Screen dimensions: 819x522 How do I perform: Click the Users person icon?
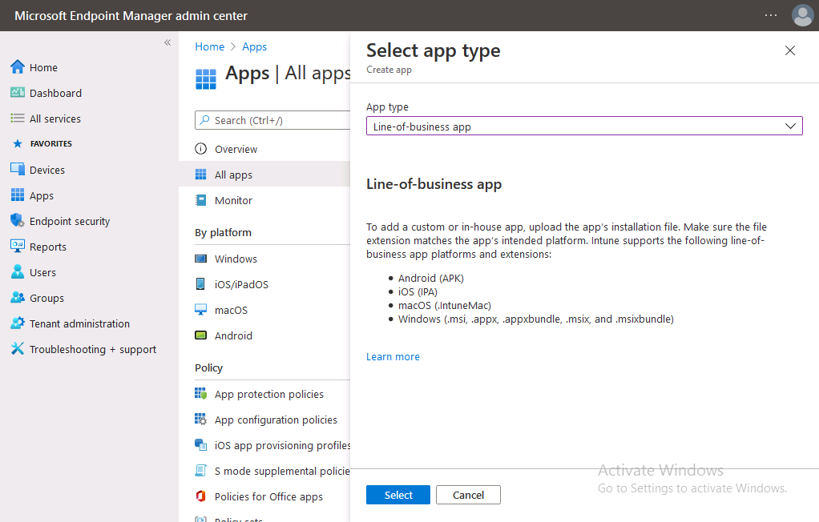[18, 271]
